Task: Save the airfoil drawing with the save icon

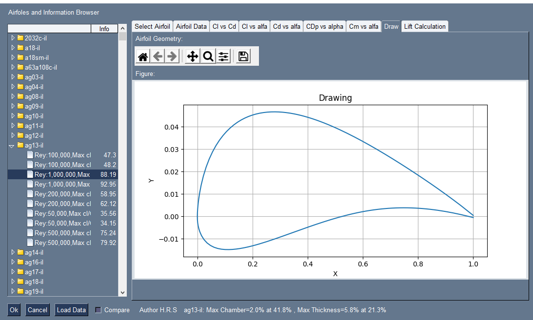Action: (x=243, y=56)
